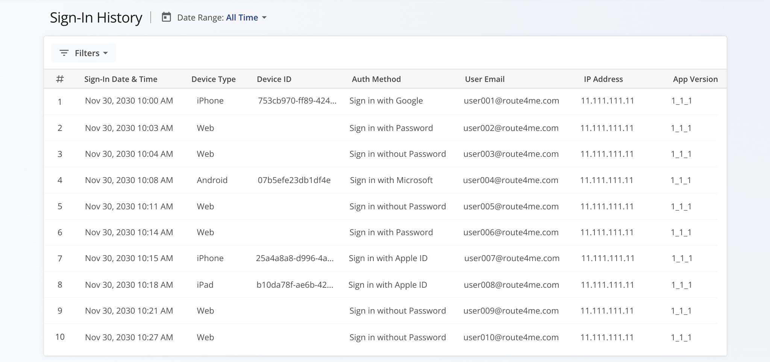This screenshot has width=770, height=362.
Task: Click the Sign-In History page title
Action: [x=96, y=17]
